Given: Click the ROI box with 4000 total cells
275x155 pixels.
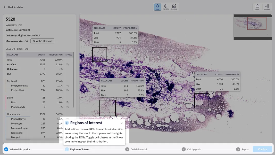Looking at the screenshot, I should 202,101.
